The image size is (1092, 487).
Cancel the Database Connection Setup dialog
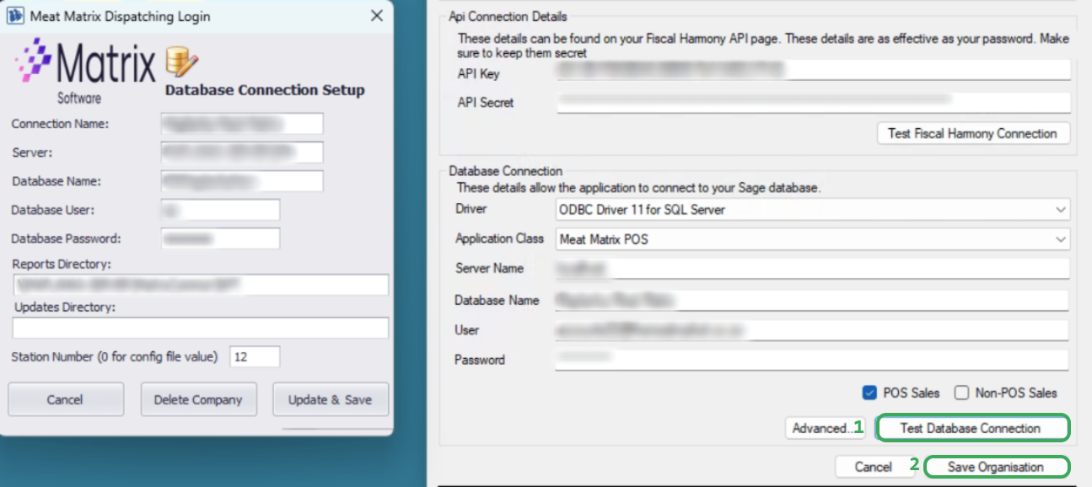coord(66,399)
